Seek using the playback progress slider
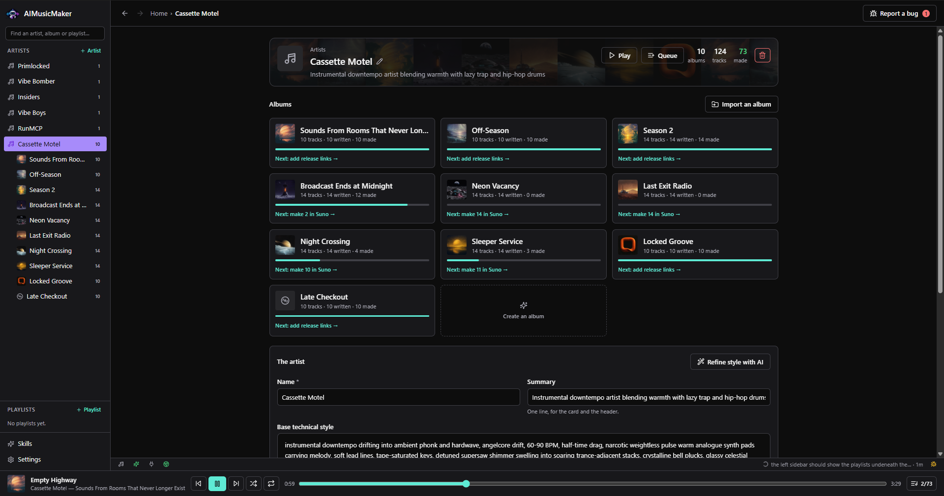 pyautogui.click(x=592, y=484)
